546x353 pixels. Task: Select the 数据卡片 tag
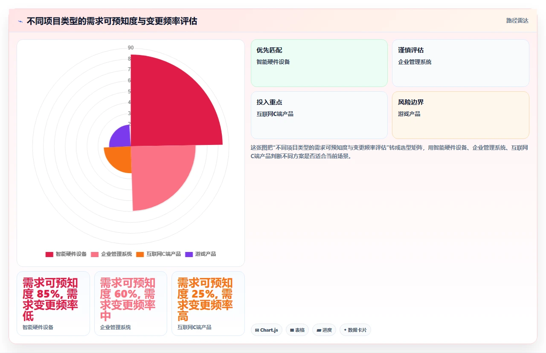(355, 330)
